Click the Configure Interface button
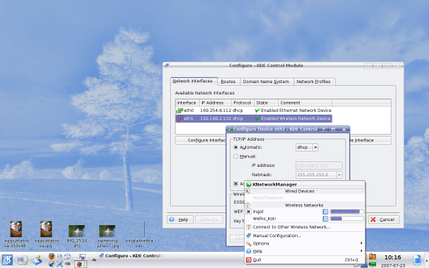 click(200, 140)
